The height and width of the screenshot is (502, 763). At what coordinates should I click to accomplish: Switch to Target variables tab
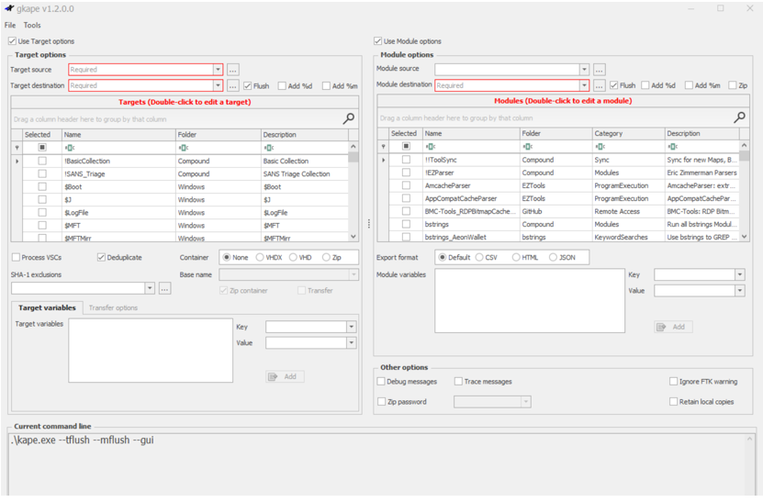(x=47, y=308)
